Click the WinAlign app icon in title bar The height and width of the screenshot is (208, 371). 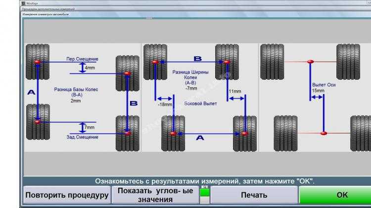[x=23, y=3]
